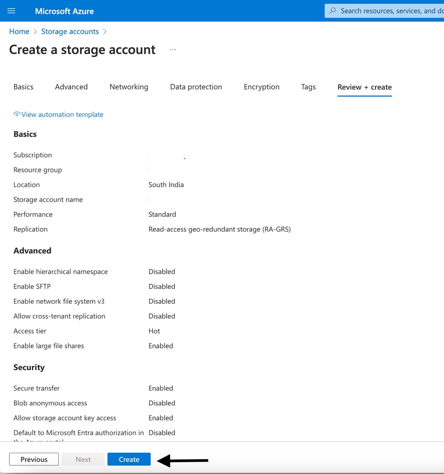Screen dimensions: 444x474
Task: Click 'Enable network file system v3' label
Action: click(59, 301)
